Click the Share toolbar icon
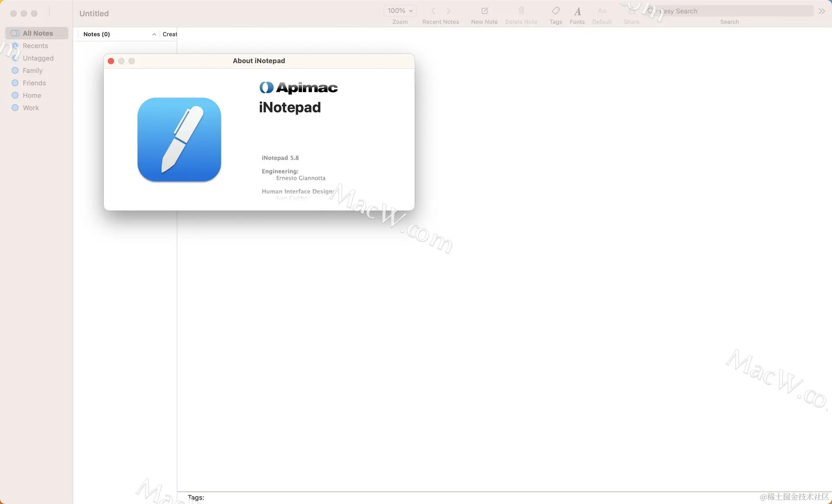The image size is (832, 504). [x=631, y=11]
